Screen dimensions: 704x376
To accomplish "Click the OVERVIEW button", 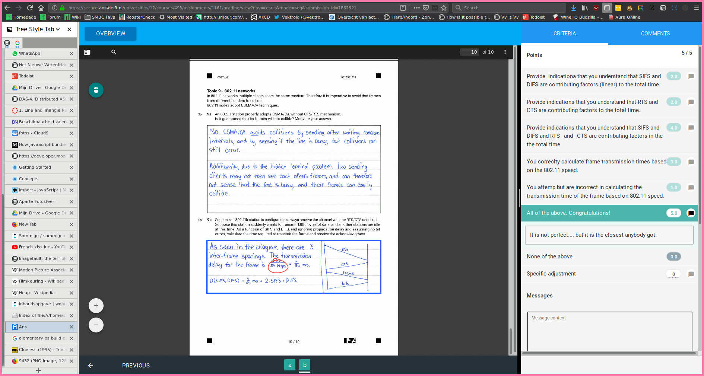I will [x=111, y=34].
